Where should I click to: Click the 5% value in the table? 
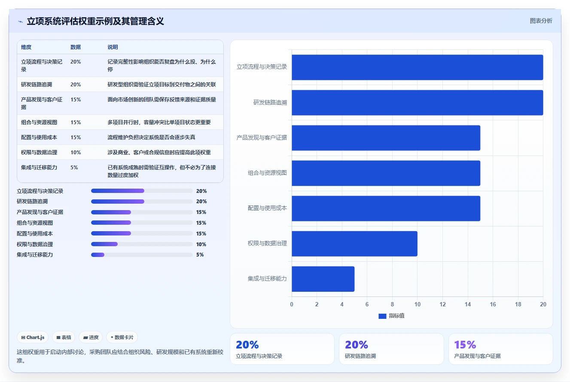(x=74, y=168)
